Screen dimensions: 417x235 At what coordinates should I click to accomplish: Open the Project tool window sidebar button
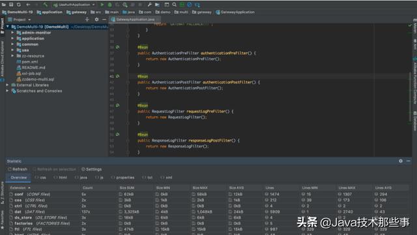click(x=2, y=26)
